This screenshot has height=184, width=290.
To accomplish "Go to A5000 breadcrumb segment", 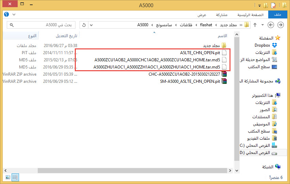I will (x=142, y=25).
